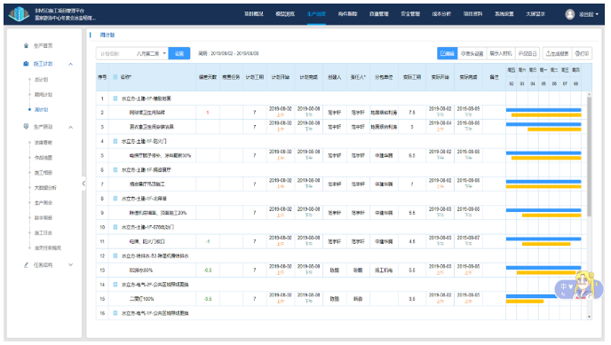The image size is (611, 345).
Task: Collapse the 施工计划 sidebar group chevron
Action: tap(70, 64)
